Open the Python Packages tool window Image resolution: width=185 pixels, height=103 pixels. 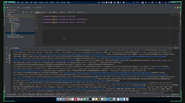click(49, 95)
